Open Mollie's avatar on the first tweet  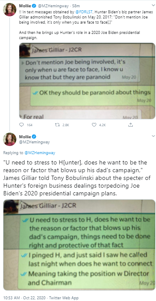pos(9,9)
